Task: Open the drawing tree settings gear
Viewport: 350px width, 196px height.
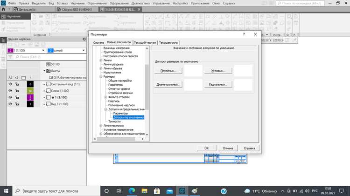Action: [x=84, y=39]
